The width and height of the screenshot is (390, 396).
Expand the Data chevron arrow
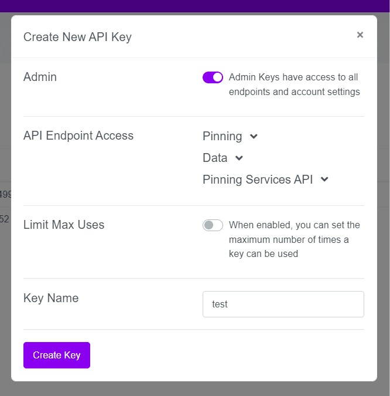tap(239, 158)
